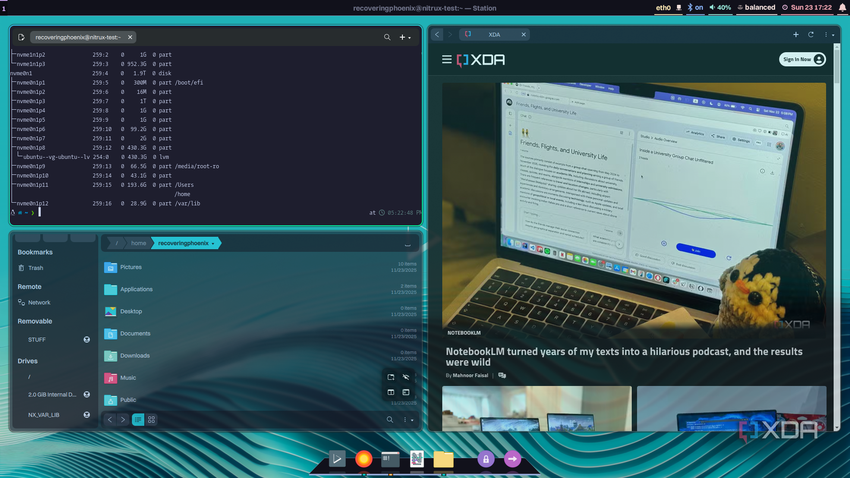850x478 pixels.
Task: Open the terminal search
Action: coord(387,37)
